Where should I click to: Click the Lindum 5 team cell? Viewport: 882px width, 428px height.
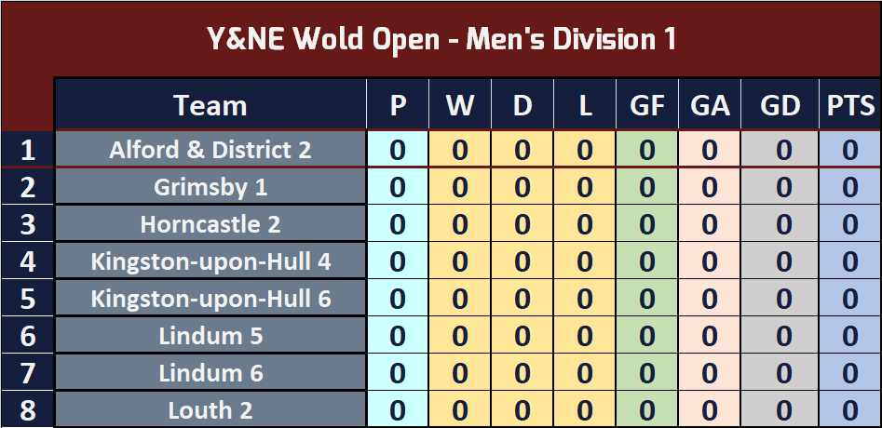click(x=210, y=335)
